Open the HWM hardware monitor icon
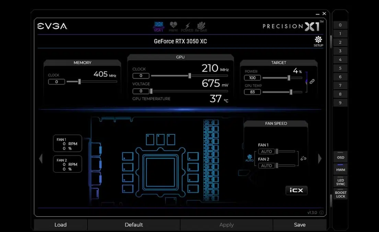This screenshot has height=232, width=379. (x=173, y=25)
